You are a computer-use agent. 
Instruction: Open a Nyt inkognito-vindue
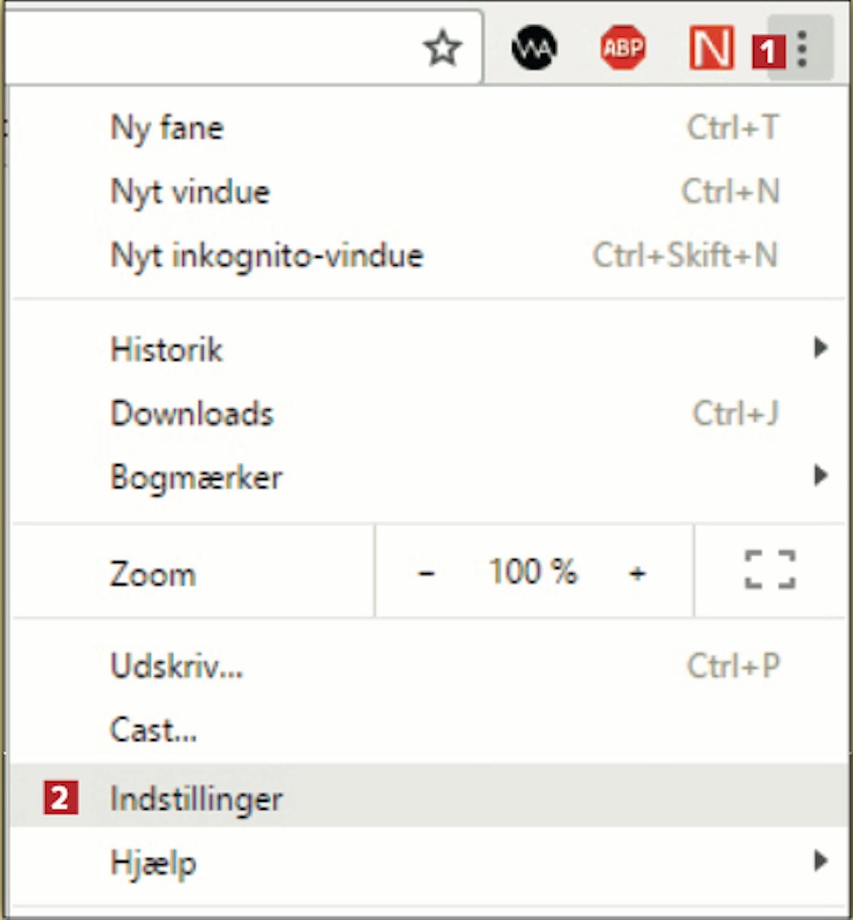[x=267, y=255]
